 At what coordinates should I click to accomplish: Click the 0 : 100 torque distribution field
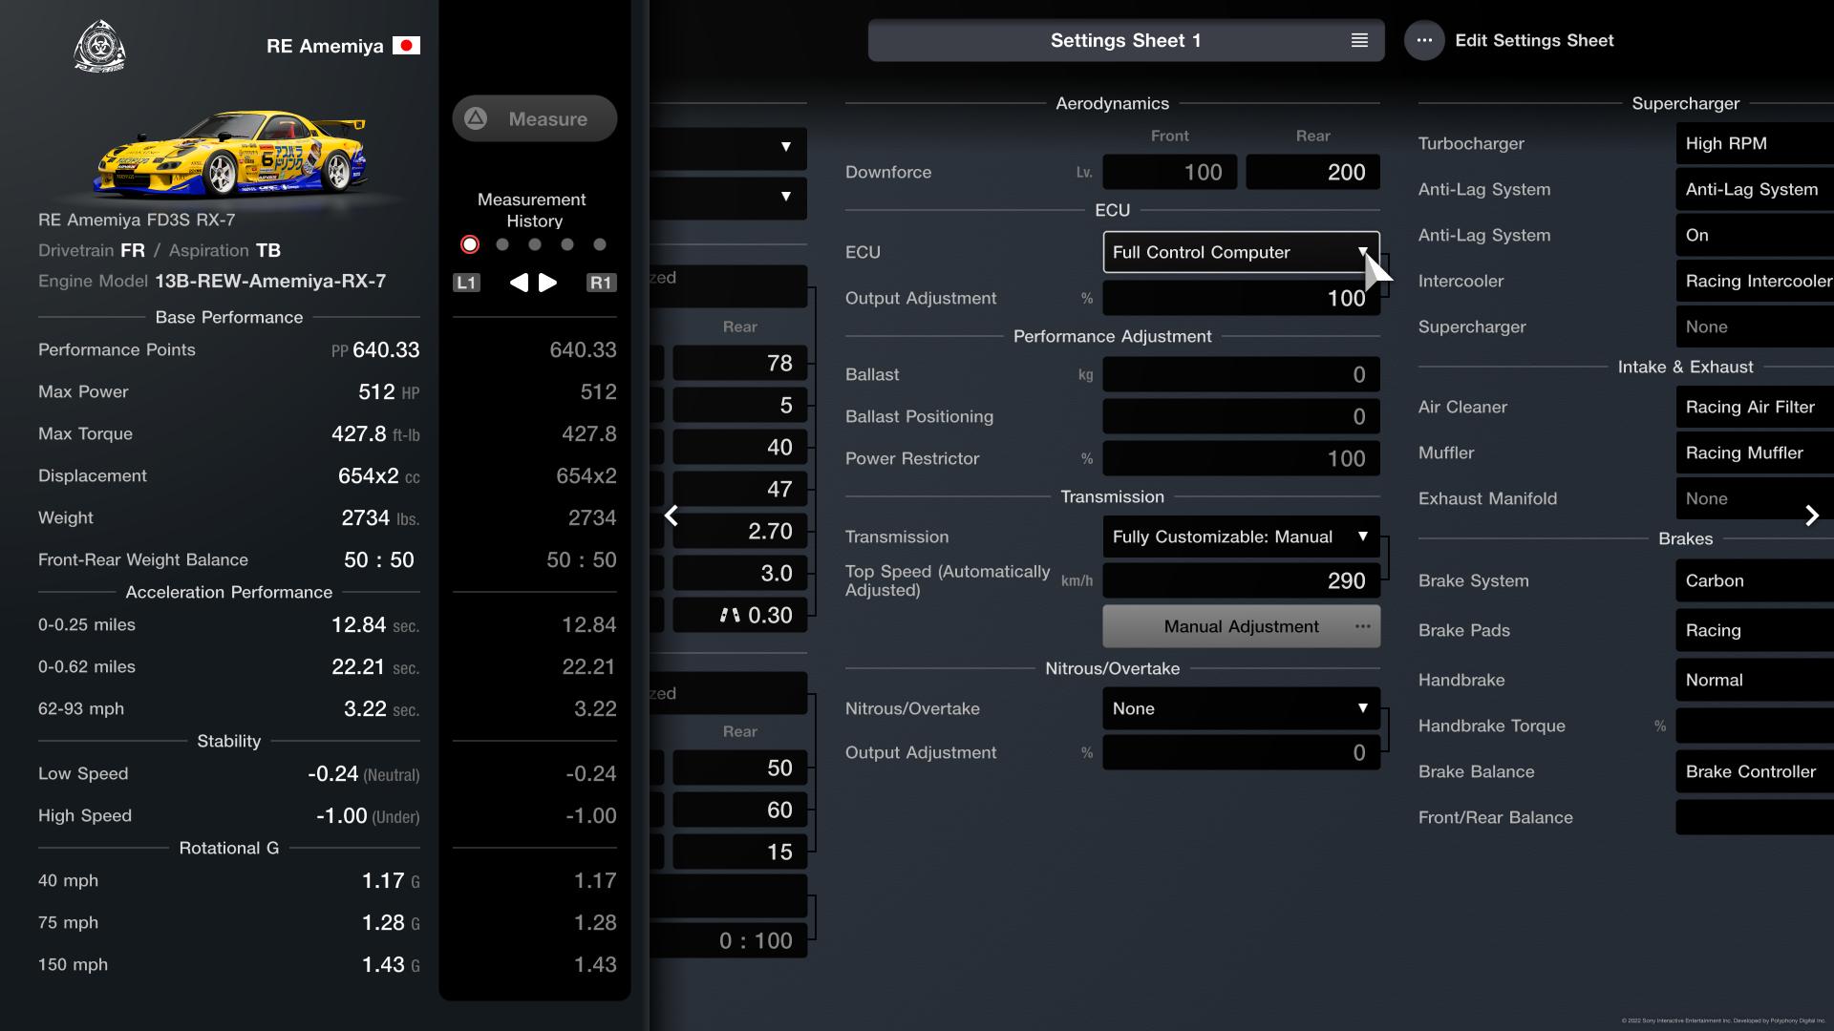point(728,940)
